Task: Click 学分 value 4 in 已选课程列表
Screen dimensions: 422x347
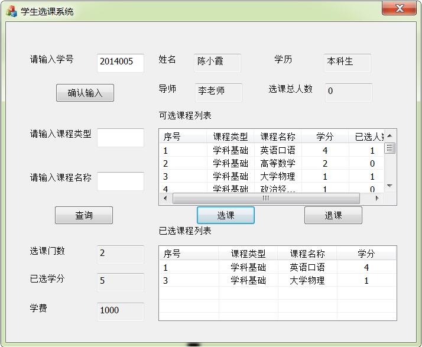Action: (x=366, y=267)
